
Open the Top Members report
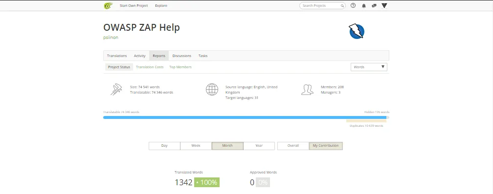pos(180,67)
